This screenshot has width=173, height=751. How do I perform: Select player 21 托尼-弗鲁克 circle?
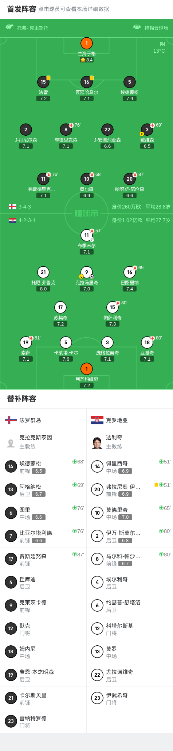[43, 272]
